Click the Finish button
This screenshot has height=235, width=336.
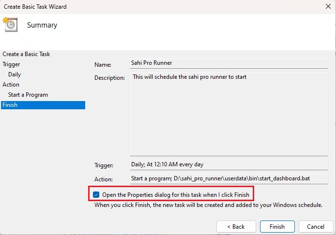[277, 226]
